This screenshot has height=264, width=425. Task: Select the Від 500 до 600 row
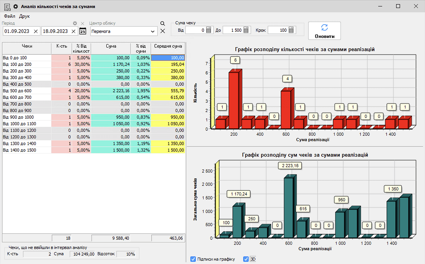[x=26, y=91]
